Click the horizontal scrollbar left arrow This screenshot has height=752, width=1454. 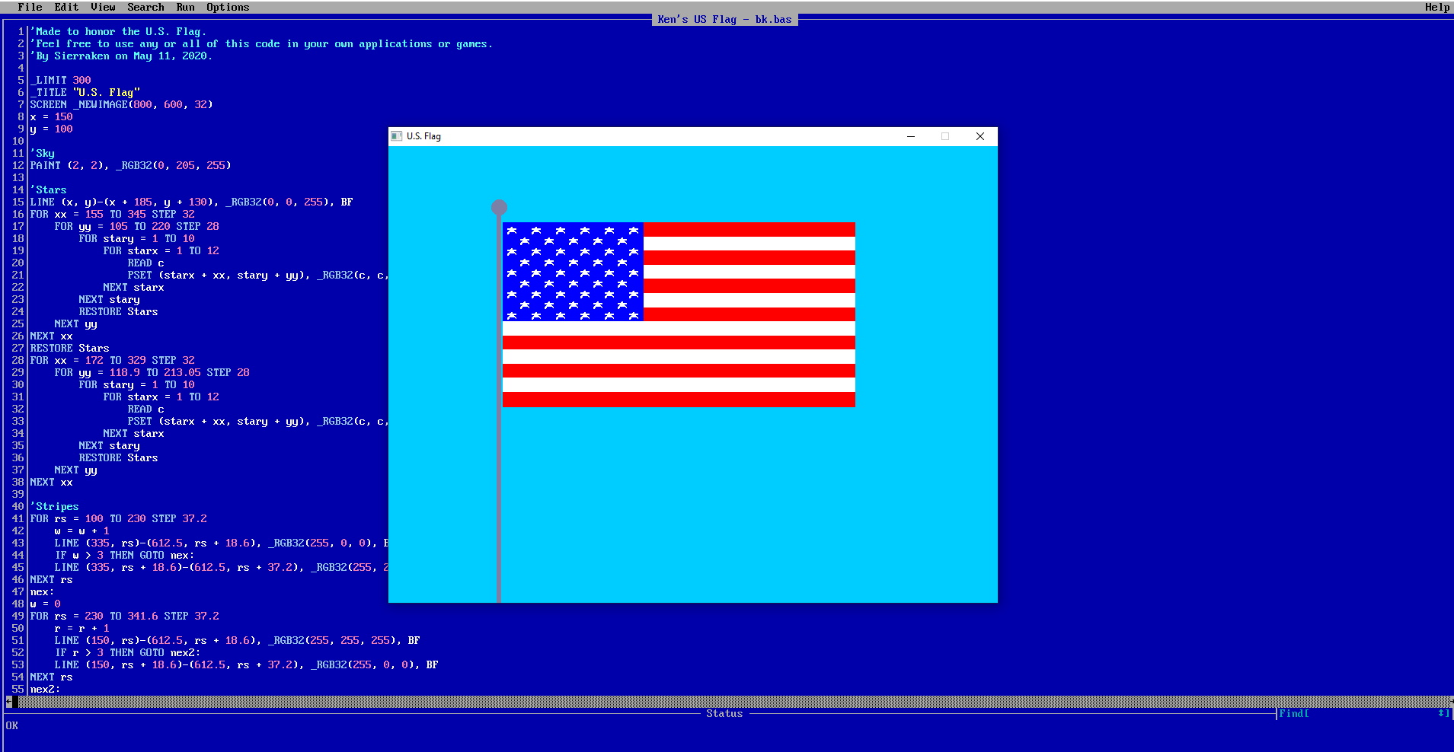pyautogui.click(x=8, y=701)
